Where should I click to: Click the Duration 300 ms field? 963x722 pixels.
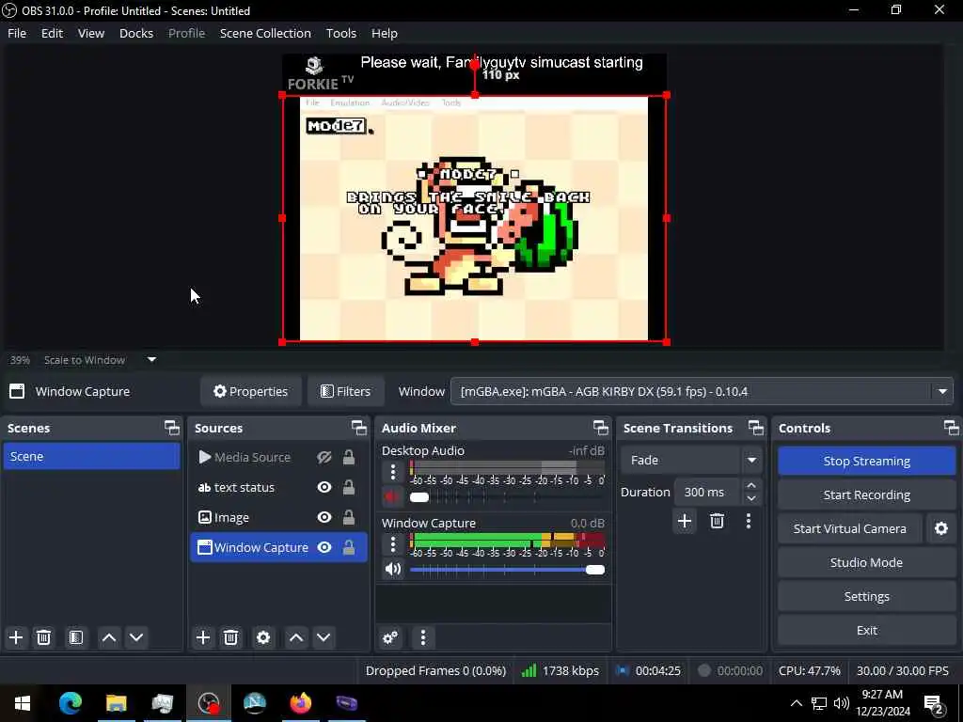[x=708, y=493]
